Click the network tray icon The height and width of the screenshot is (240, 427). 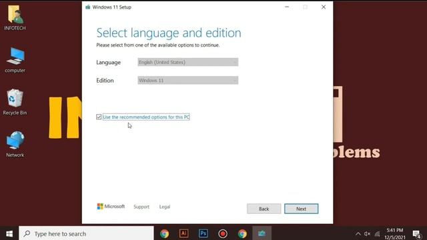[378, 234]
